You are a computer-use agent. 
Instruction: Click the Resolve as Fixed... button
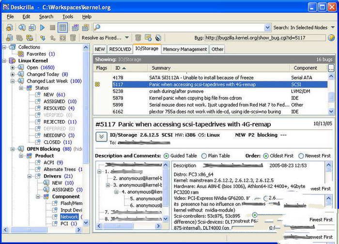(102, 38)
